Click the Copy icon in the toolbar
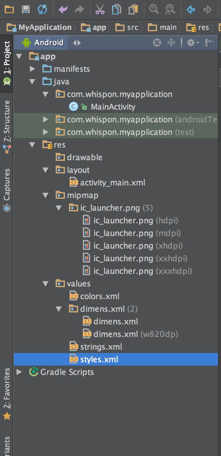 click(x=116, y=9)
